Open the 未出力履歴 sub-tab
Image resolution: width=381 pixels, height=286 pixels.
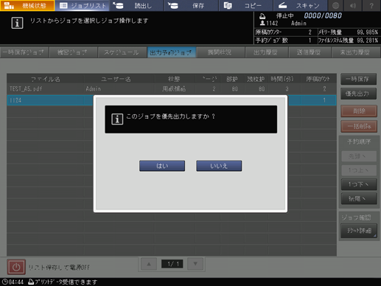[x=356, y=52]
